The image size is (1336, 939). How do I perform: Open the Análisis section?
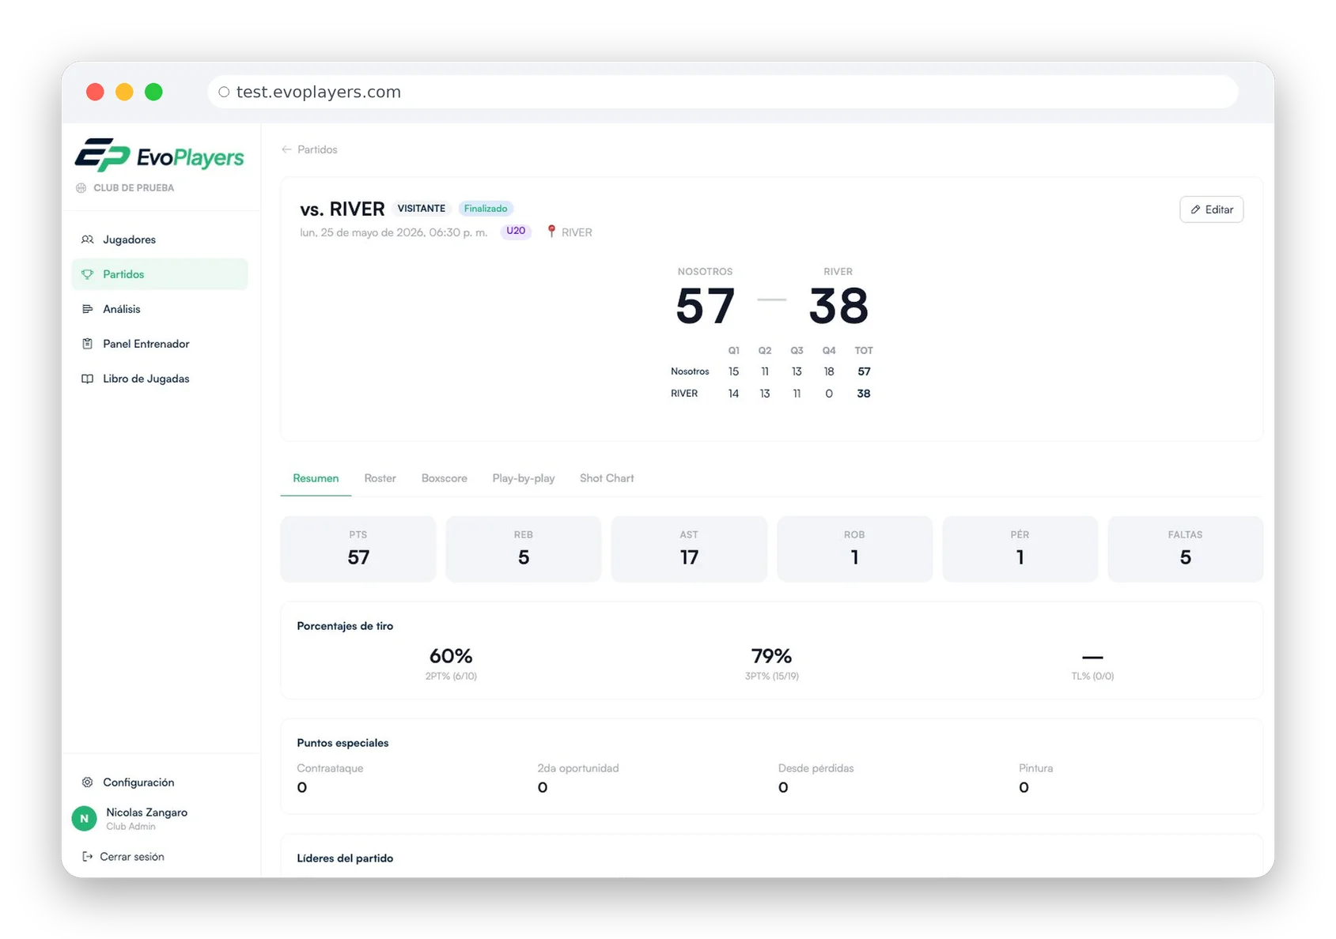coord(160,309)
